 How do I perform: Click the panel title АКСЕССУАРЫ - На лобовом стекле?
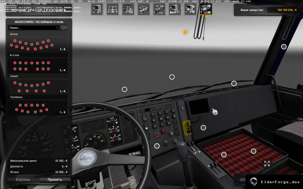(x=39, y=22)
